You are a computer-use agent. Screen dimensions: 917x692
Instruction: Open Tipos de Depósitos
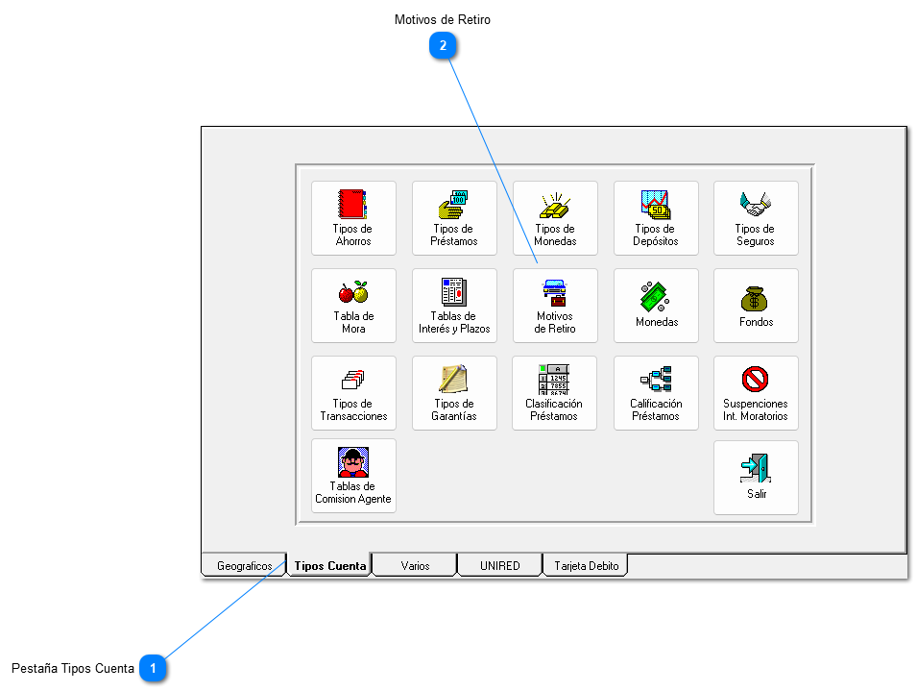click(656, 217)
